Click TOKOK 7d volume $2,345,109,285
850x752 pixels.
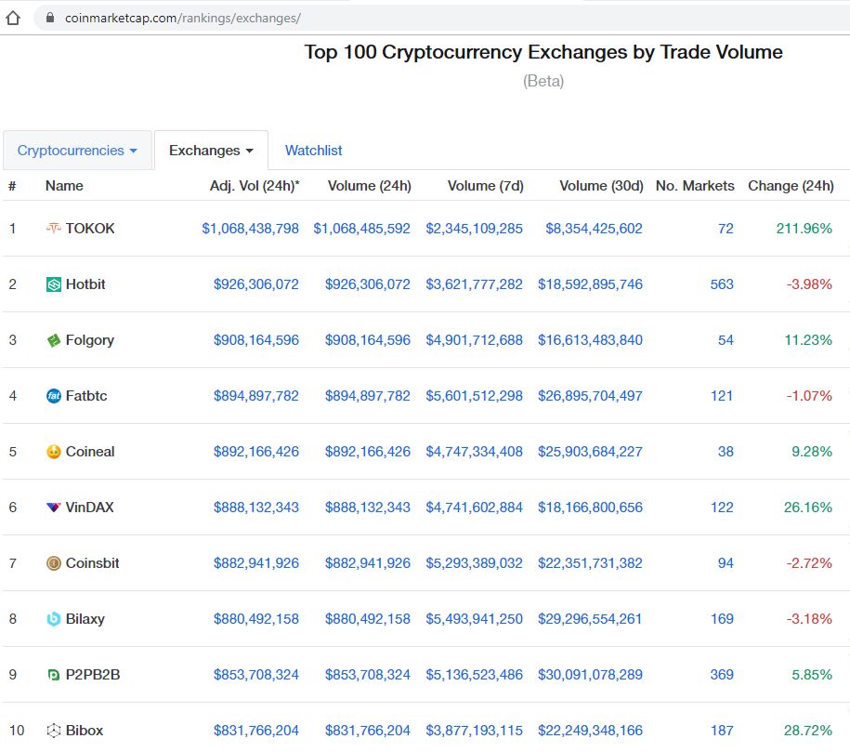coord(474,229)
